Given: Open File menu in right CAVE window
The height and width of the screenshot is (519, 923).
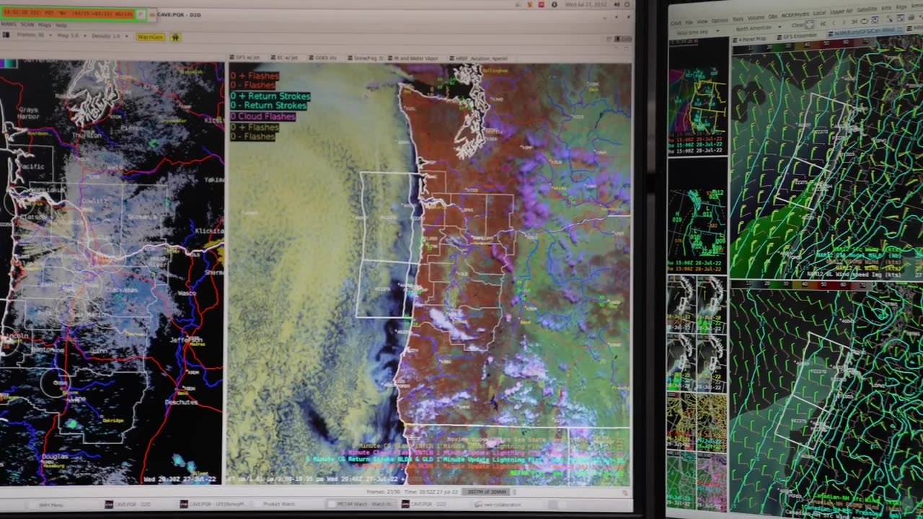Looking at the screenshot, I should (689, 22).
